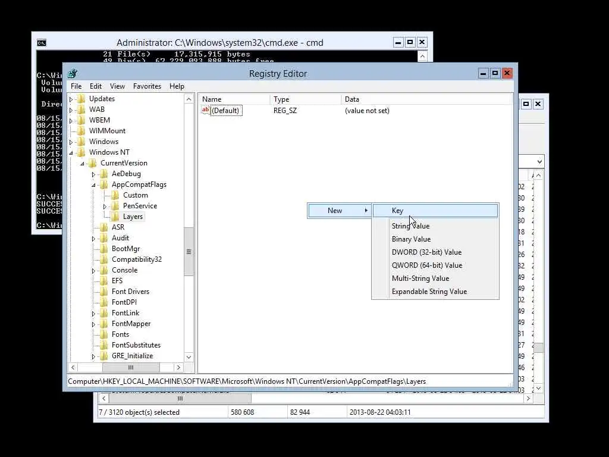Viewport: 609px width, 457px height.
Task: Click the Updates folder icon
Action: [x=81, y=99]
